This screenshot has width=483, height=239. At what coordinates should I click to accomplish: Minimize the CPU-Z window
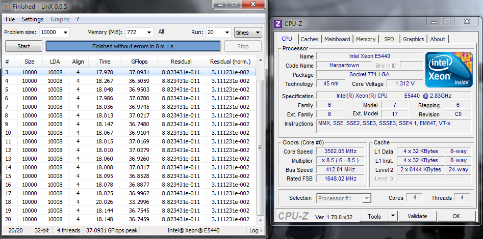(x=435, y=21)
